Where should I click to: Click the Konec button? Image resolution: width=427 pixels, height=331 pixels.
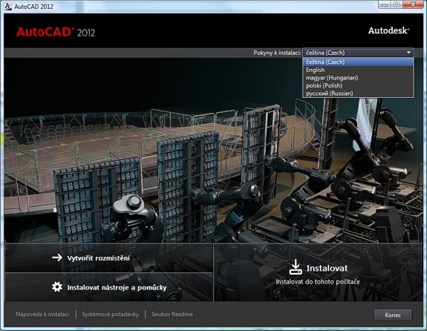pos(393,315)
